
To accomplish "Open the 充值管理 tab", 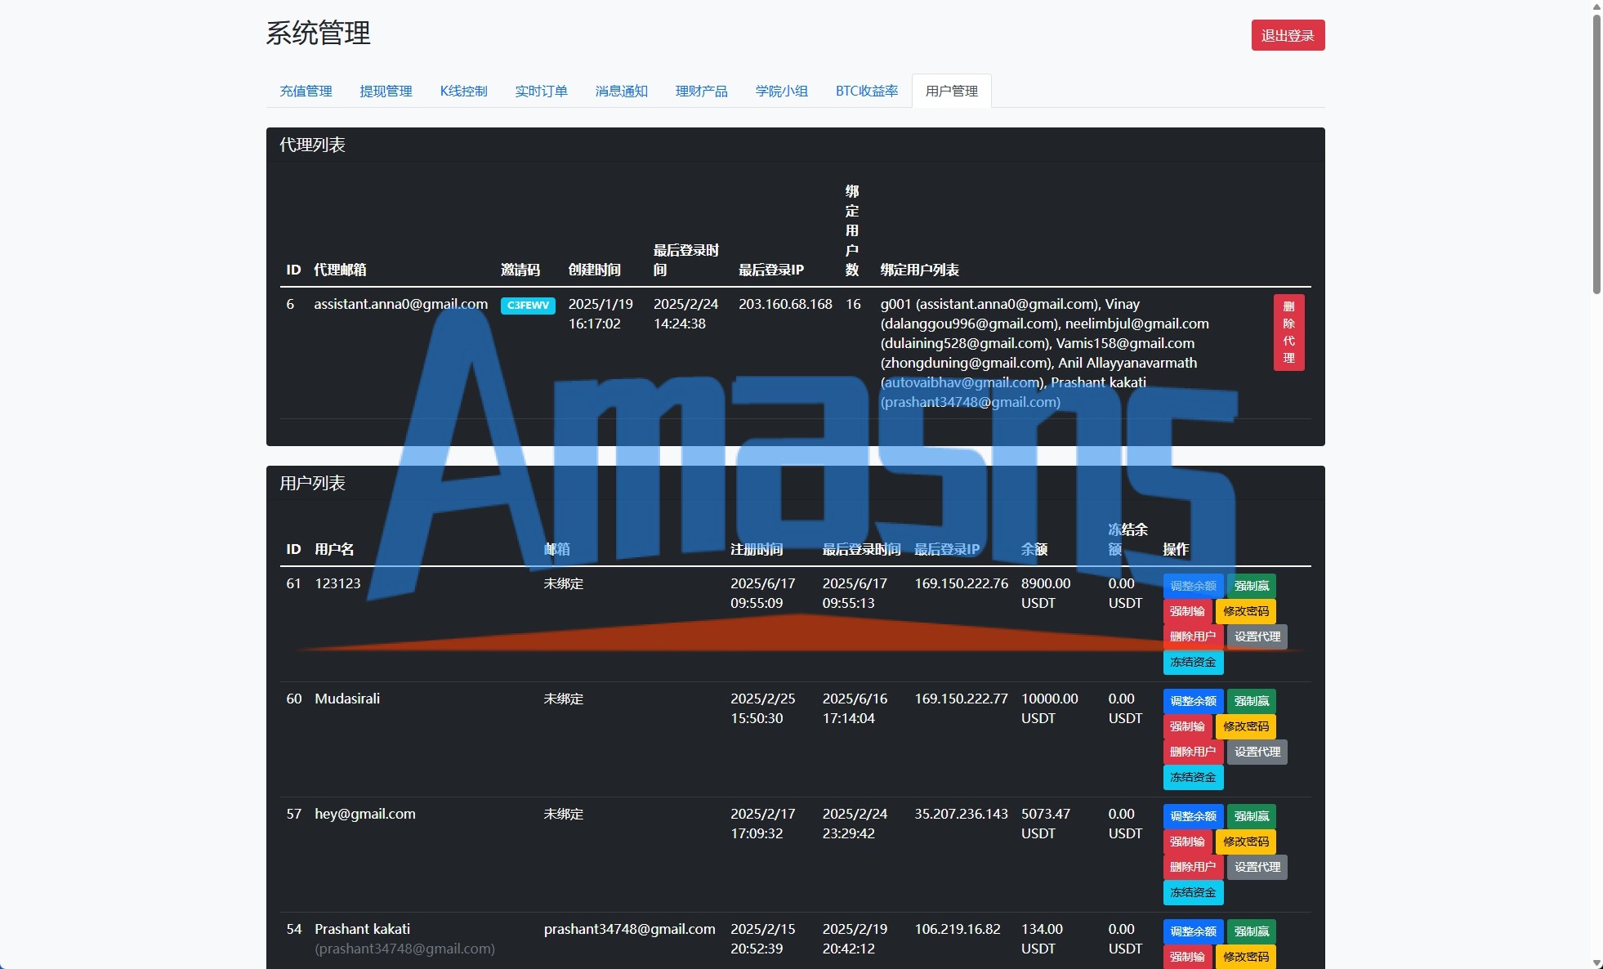I will 306,91.
